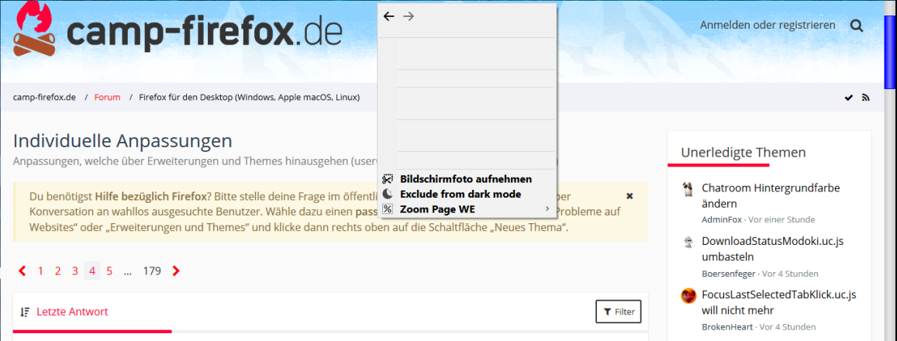Select Bildschirmfoto aufnehmen menu entry

(467, 179)
